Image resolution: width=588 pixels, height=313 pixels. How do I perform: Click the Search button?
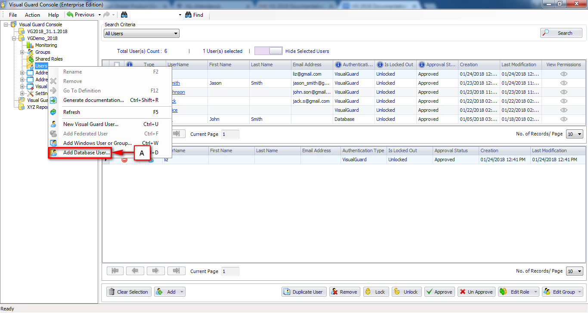pyautogui.click(x=561, y=33)
